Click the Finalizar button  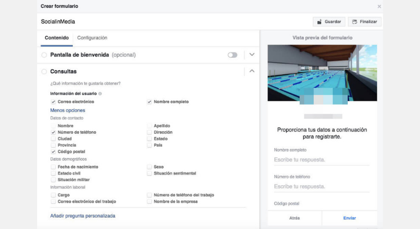(365, 22)
